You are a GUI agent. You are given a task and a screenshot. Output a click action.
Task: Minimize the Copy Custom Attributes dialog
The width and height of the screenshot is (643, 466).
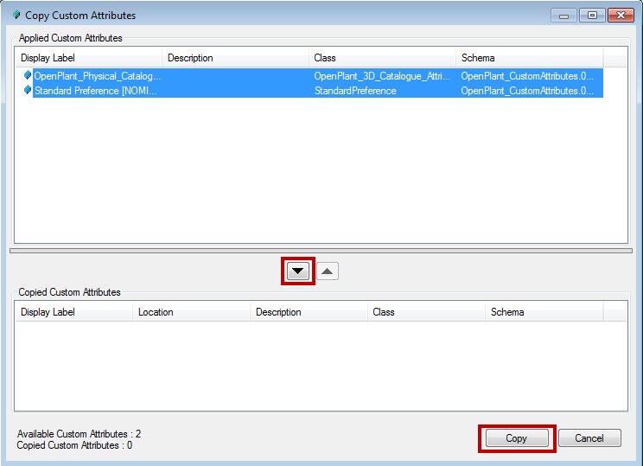point(563,16)
